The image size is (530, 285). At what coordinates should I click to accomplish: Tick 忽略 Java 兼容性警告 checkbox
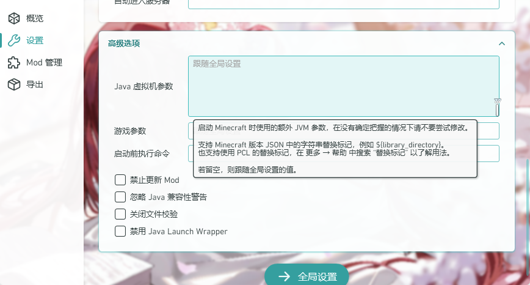(x=120, y=197)
